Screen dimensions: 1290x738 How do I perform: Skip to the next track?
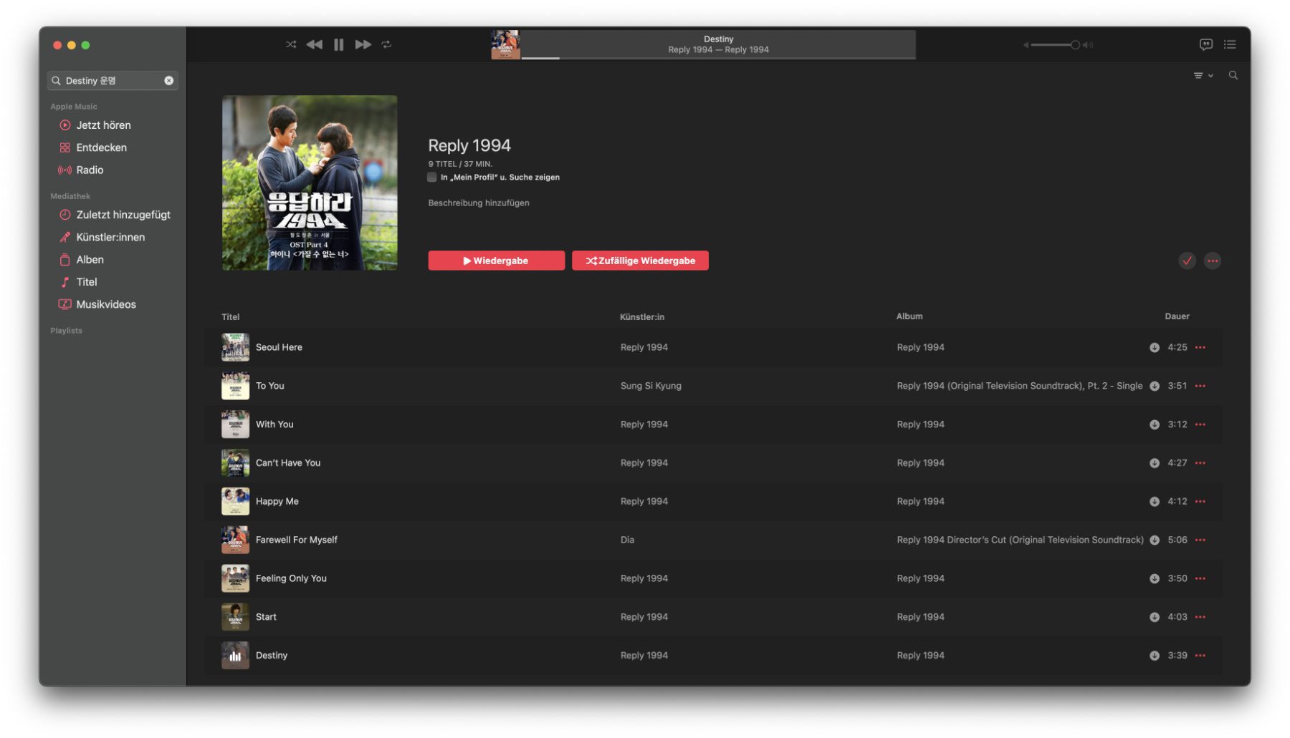[x=363, y=44]
